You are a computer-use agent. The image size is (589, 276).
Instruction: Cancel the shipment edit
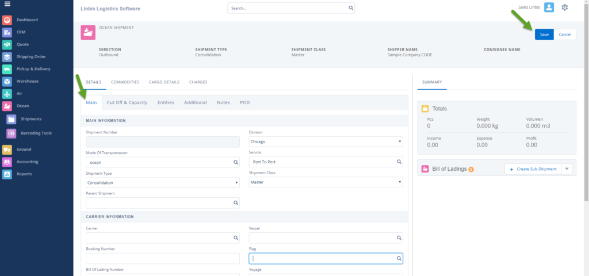coord(565,34)
